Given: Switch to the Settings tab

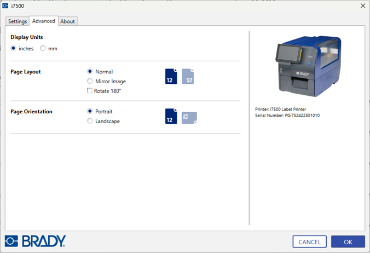Looking at the screenshot, I should click(x=18, y=21).
